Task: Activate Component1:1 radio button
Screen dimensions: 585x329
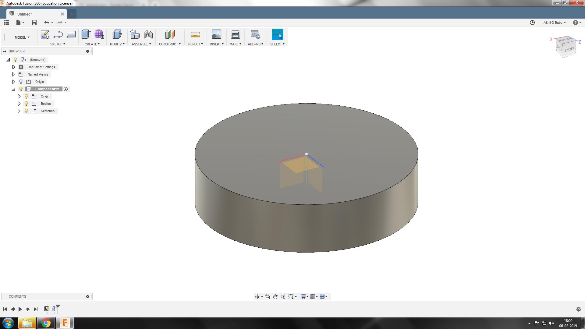Action: pos(66,89)
